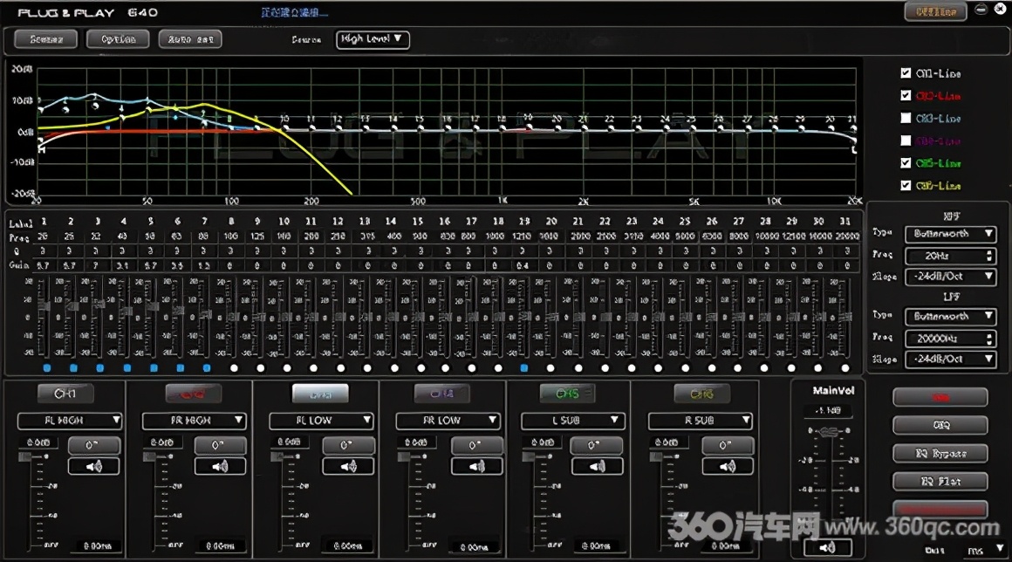Toggle the 0° phase button on R SUB
Screen dimensions: 1012x562
point(728,445)
